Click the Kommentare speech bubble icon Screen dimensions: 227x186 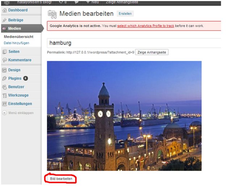(5, 60)
